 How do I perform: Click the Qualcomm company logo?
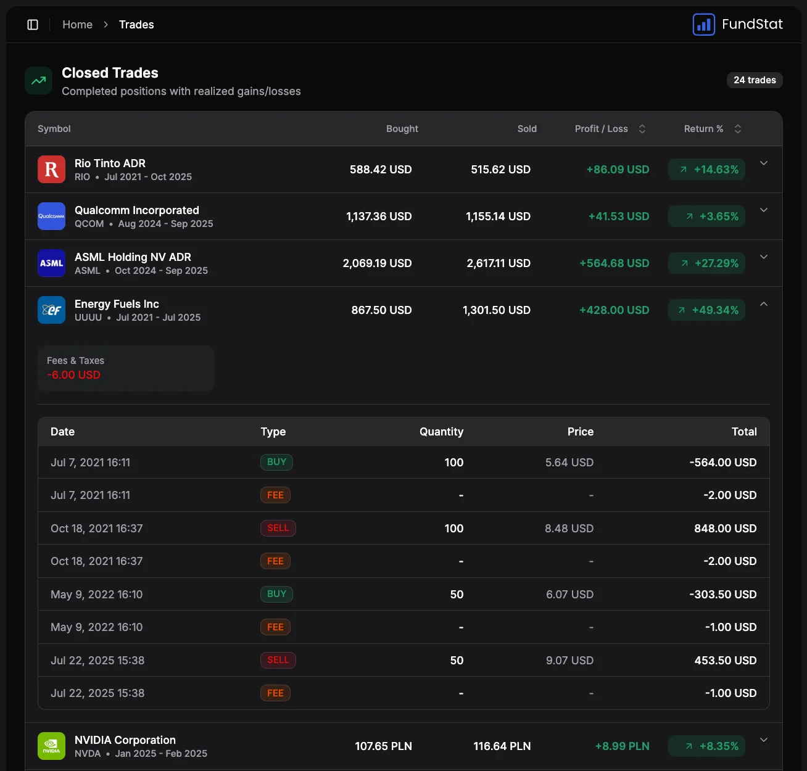pos(51,216)
